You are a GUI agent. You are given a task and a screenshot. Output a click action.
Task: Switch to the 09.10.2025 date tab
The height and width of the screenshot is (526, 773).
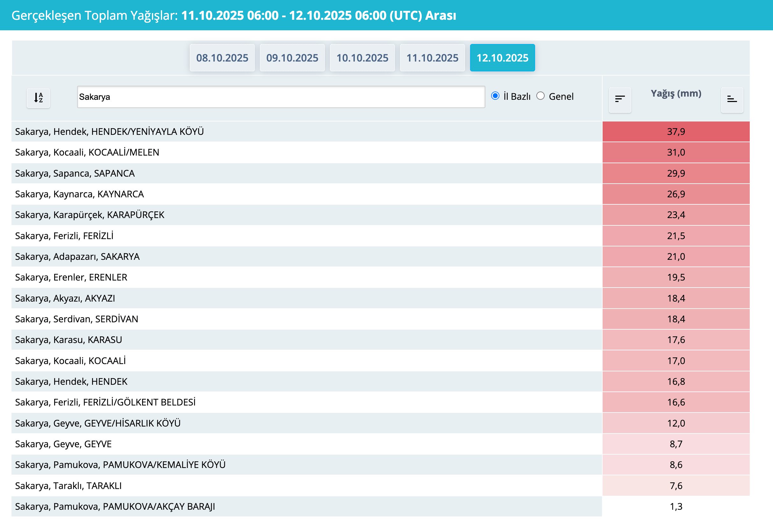[292, 58]
